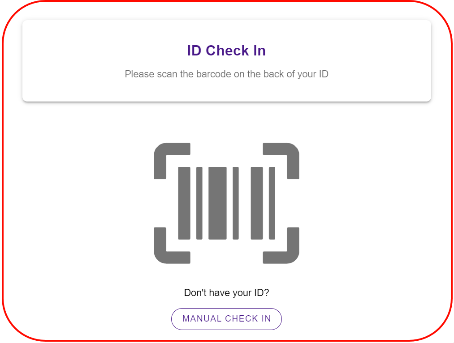Click the second-from-right thick barcode bar
This screenshot has height=343, width=454.
257,203
